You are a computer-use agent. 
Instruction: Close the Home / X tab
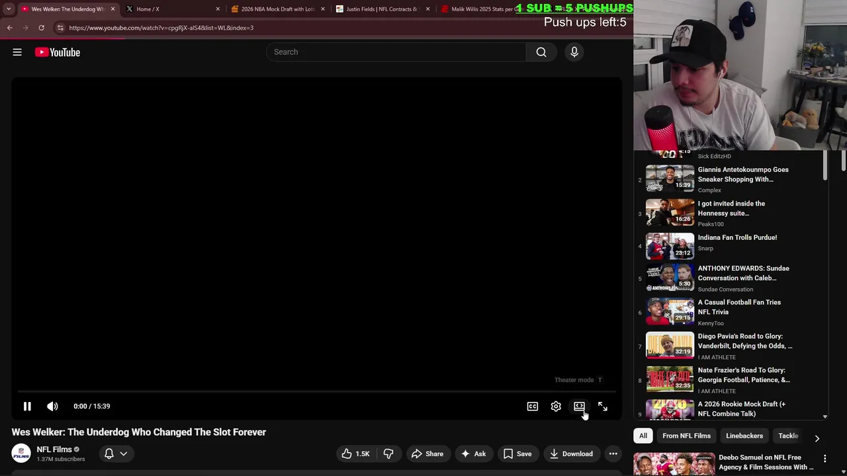pyautogui.click(x=218, y=9)
